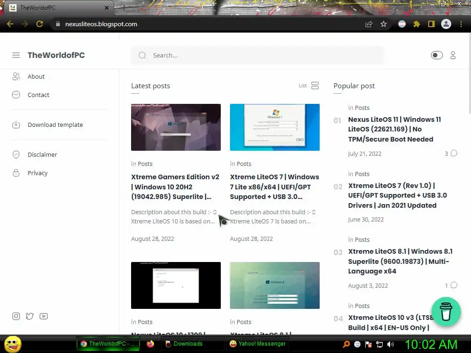Switch to Yahoo! Messenger on taskbar
The height and width of the screenshot is (353, 471).
click(258, 344)
